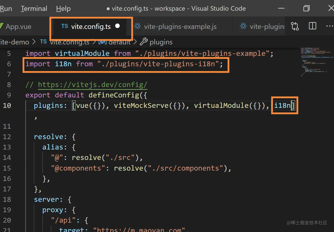Click i18n at the plugins array end
334x232 pixels.
[282, 106]
